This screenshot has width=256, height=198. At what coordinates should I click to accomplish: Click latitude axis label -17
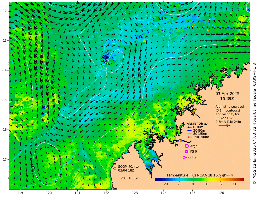(x=4, y=160)
